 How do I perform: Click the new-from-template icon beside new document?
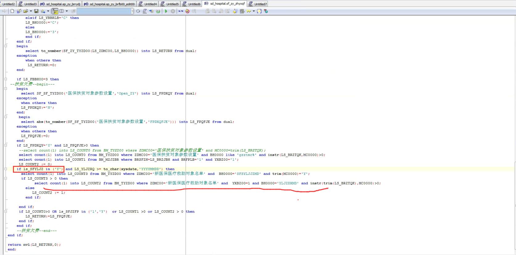coord(19,11)
